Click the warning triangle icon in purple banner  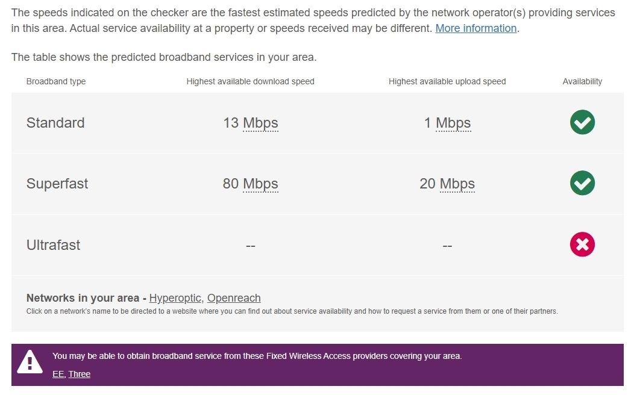coord(30,362)
